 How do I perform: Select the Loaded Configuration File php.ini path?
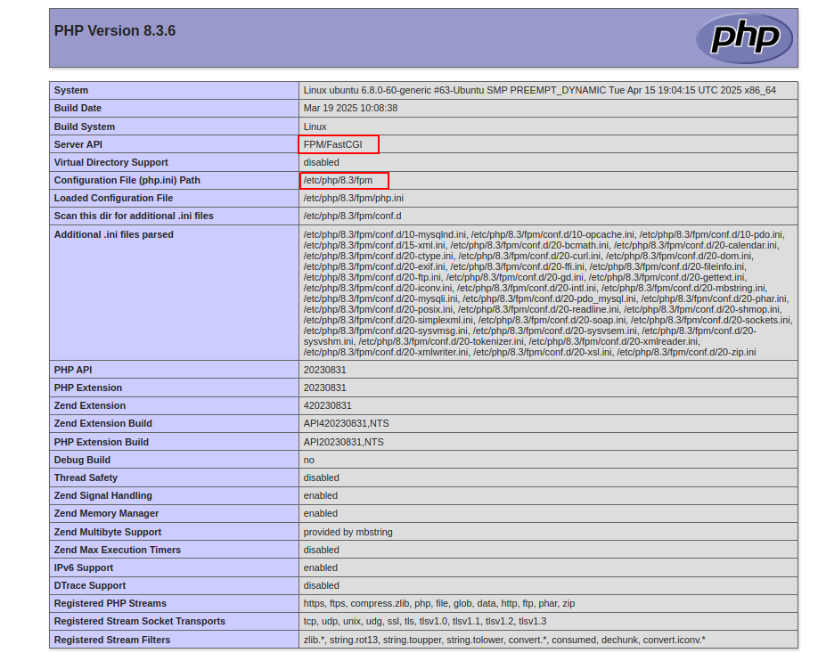pyautogui.click(x=353, y=198)
